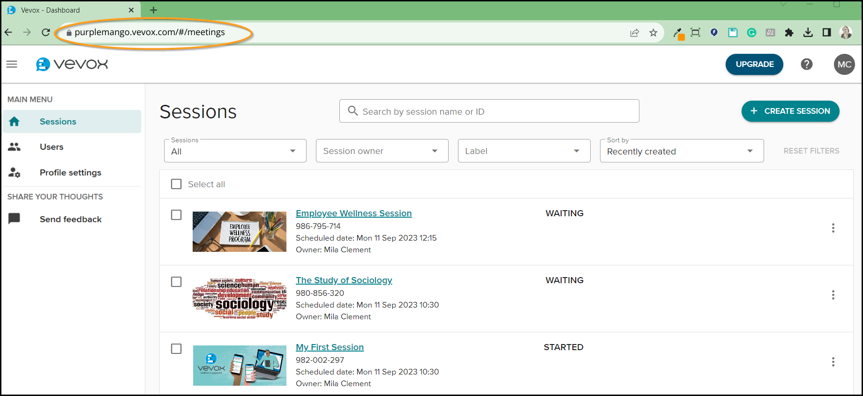Check the Employee Wellness Session checkbox
This screenshot has width=863, height=396.
[176, 215]
